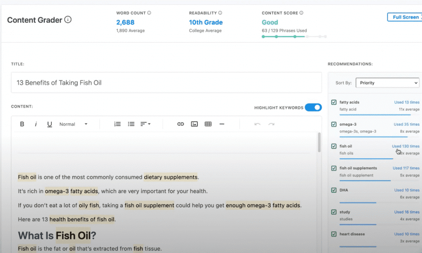Click the highlighted phrase enough omega-3 fatty acids
Screen dimensions: 422x253
point(263,205)
